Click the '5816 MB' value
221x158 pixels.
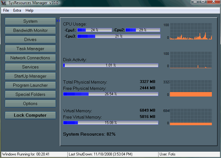(148, 117)
